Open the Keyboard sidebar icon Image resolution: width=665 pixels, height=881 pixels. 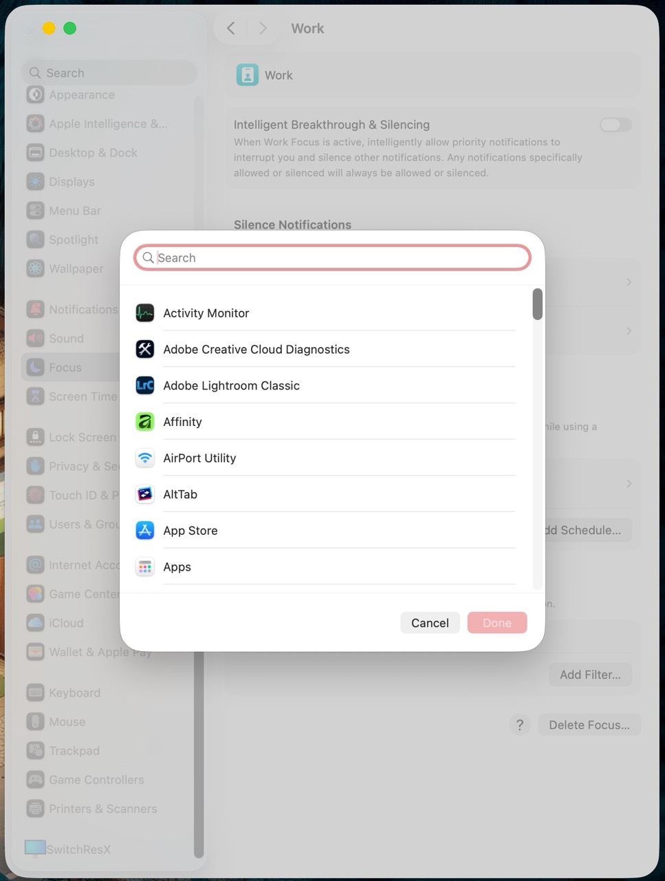pos(35,693)
